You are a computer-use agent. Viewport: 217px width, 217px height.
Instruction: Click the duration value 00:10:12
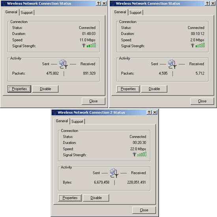198,34
